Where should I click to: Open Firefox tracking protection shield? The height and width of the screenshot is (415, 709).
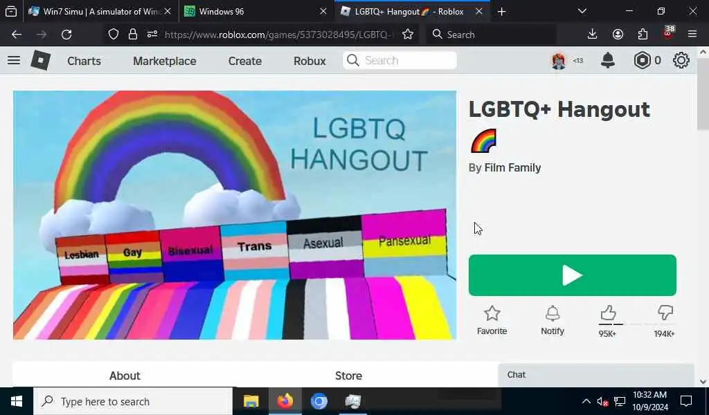(x=114, y=35)
